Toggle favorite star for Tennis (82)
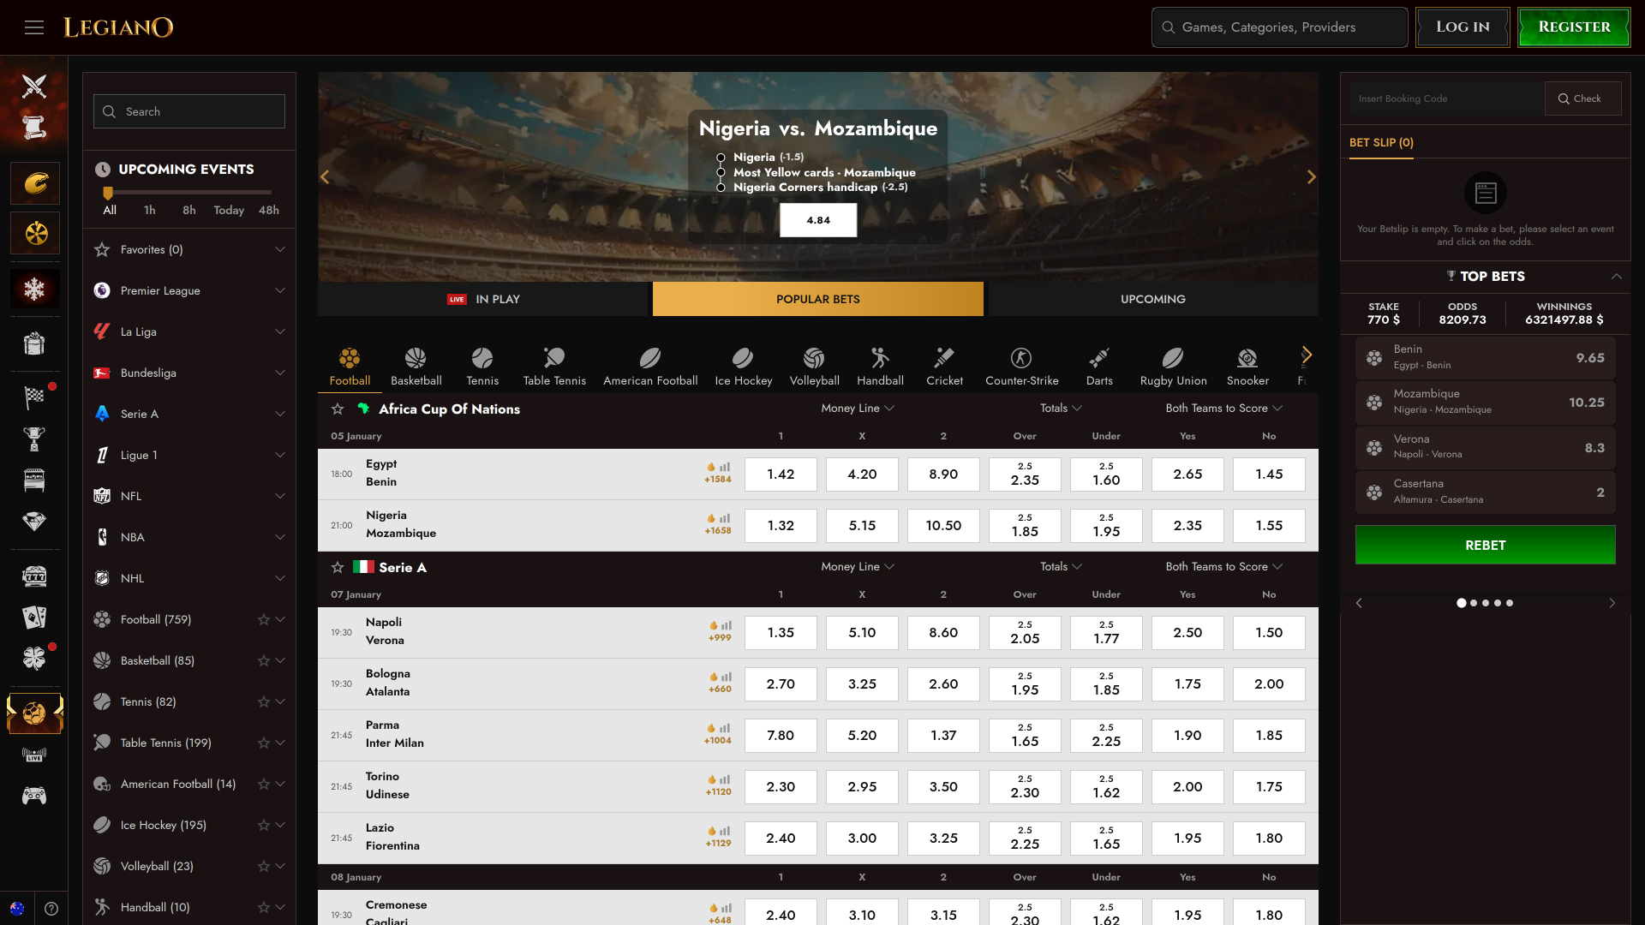Screen dimensions: 1645x925 264,702
